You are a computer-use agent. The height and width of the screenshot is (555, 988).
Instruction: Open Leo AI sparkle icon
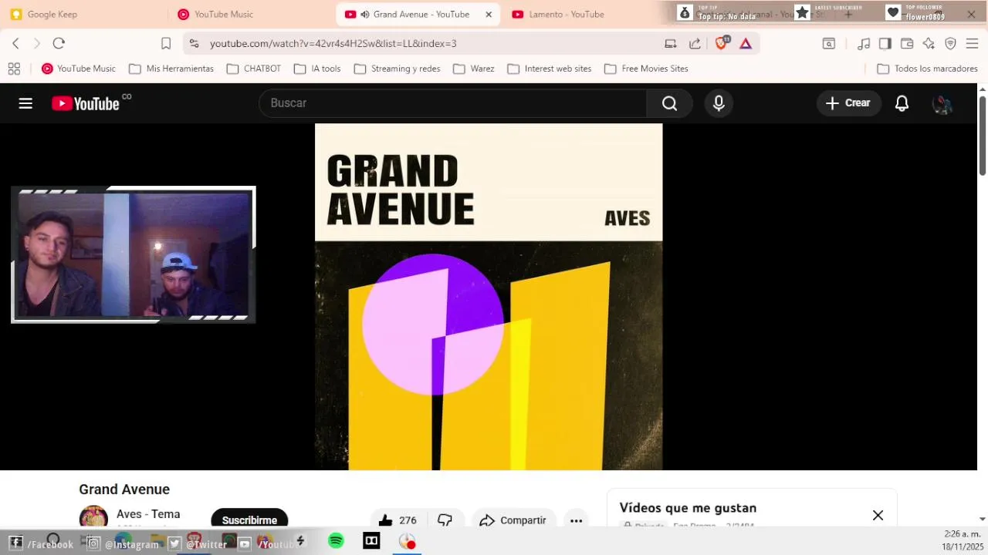pos(929,43)
